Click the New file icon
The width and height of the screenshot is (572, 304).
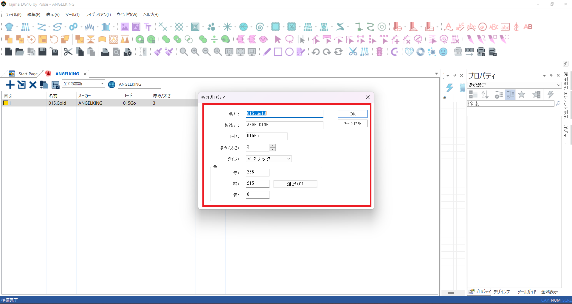9,52
